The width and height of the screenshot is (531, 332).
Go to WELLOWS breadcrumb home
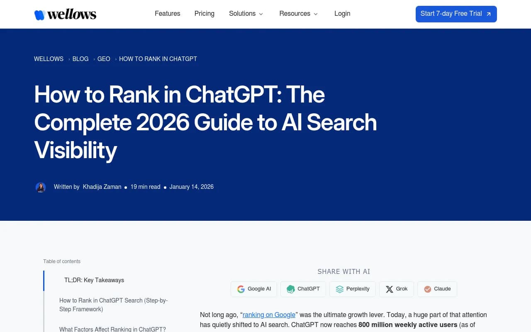tap(49, 59)
